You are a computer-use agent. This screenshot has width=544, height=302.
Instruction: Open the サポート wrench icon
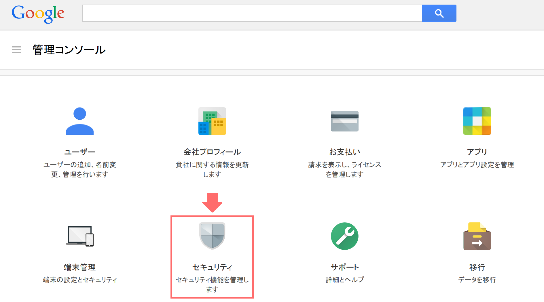[344, 236]
